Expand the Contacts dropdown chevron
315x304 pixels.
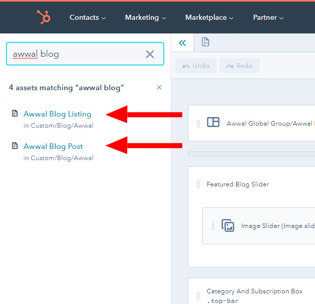[103, 18]
